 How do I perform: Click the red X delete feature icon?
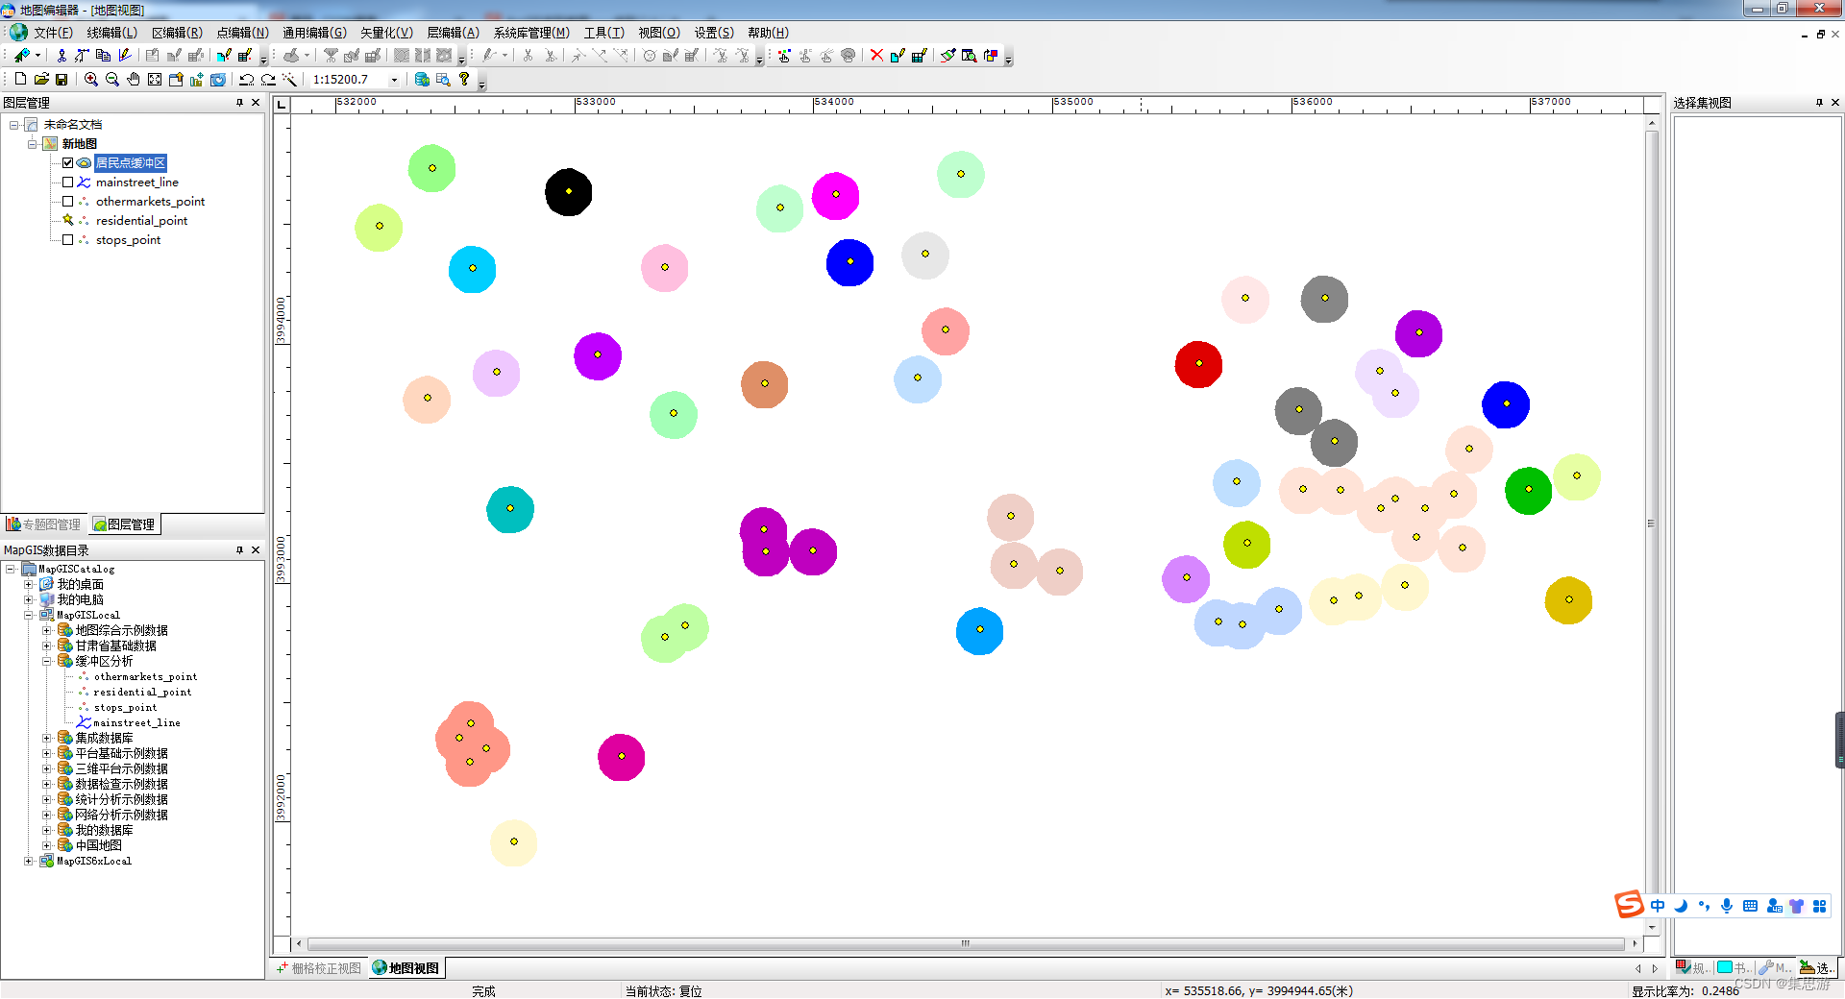[876, 56]
